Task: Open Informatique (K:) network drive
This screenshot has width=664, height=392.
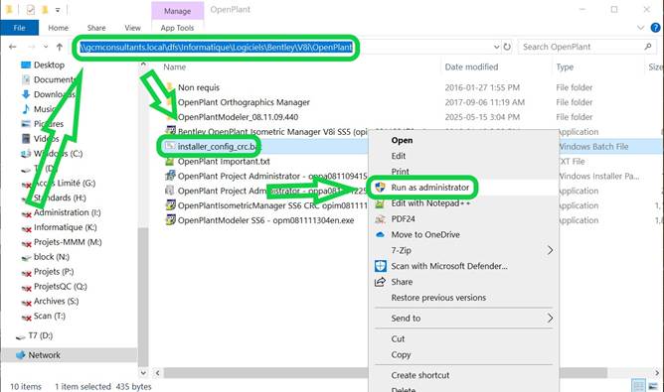Action: pyautogui.click(x=65, y=227)
